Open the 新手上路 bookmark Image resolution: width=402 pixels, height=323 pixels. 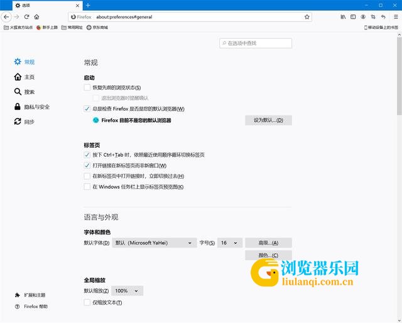pyautogui.click(x=47, y=28)
